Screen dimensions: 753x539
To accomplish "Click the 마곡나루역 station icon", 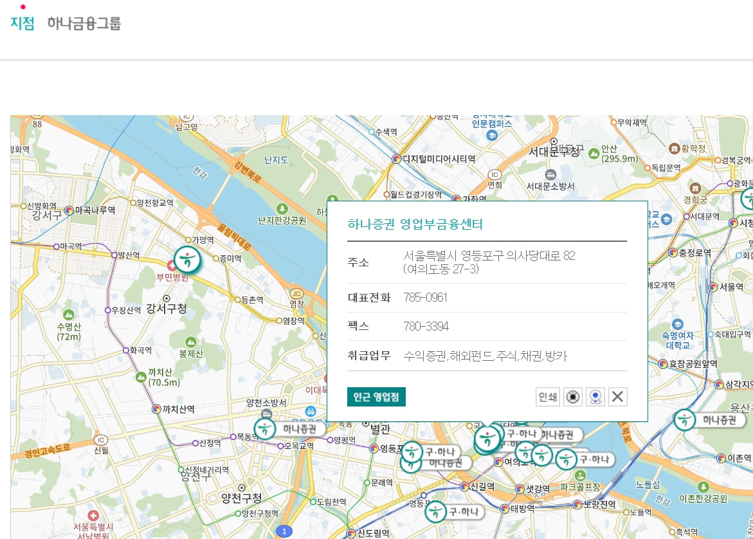I will coord(69,210).
